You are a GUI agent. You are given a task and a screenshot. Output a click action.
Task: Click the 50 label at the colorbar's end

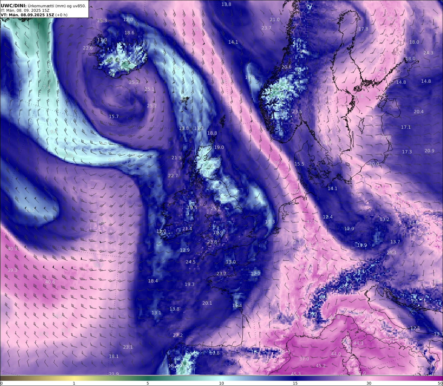click(x=440, y=383)
